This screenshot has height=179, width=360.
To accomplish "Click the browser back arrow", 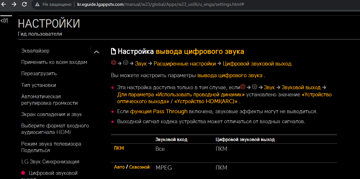I will pyautogui.click(x=4, y=5).
